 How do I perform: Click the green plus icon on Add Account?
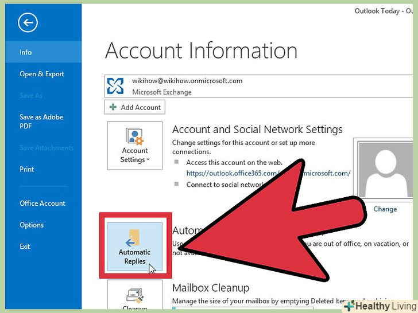113,107
